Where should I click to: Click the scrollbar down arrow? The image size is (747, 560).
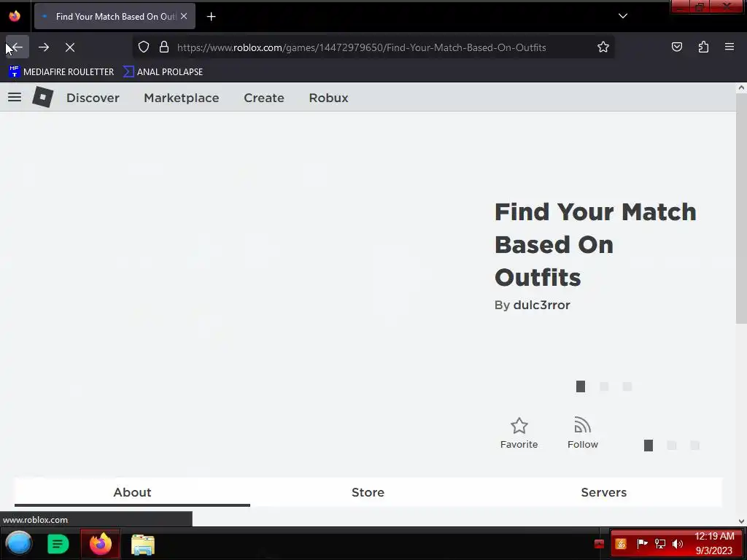[741, 521]
